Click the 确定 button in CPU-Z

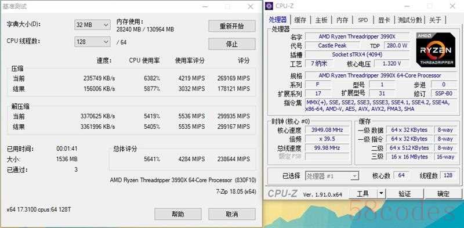[443, 194]
